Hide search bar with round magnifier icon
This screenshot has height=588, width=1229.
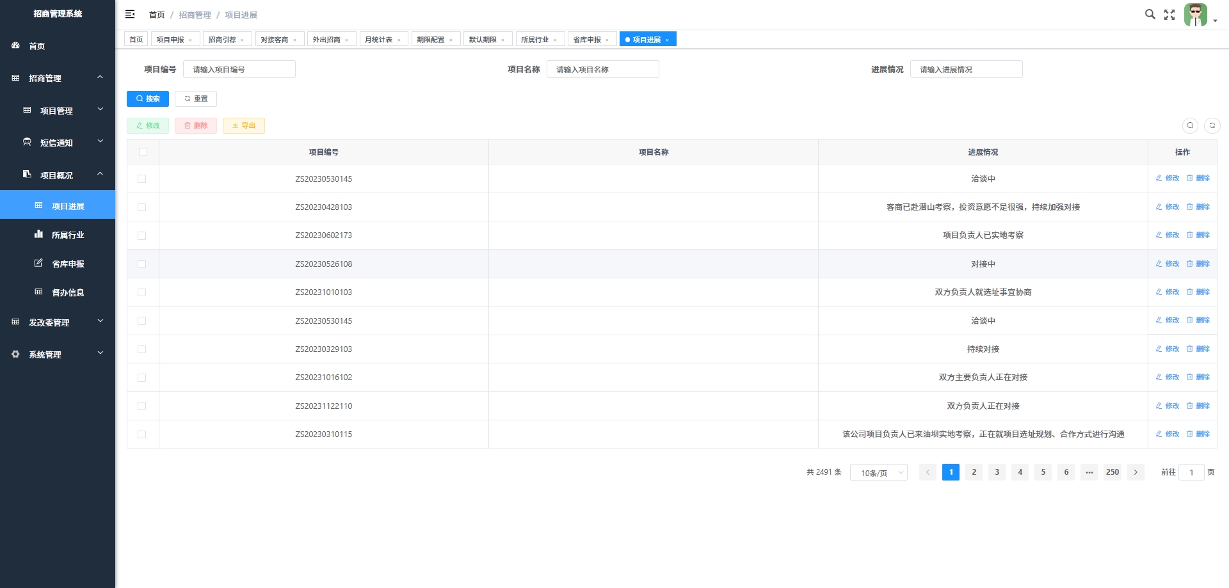coord(1190,125)
